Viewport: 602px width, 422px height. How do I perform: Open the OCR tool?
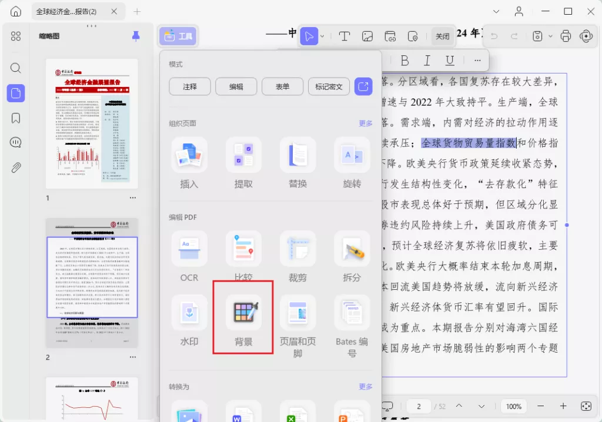point(189,257)
